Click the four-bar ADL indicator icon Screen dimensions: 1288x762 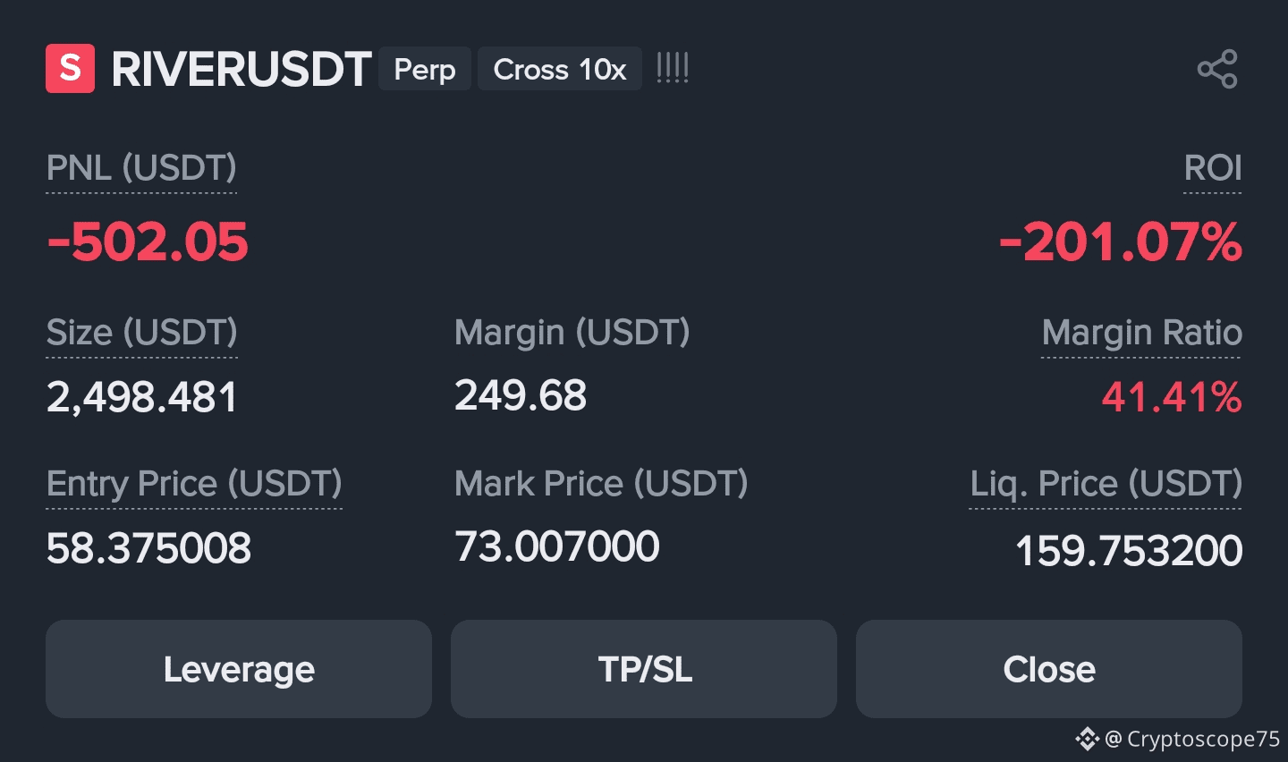(x=673, y=69)
